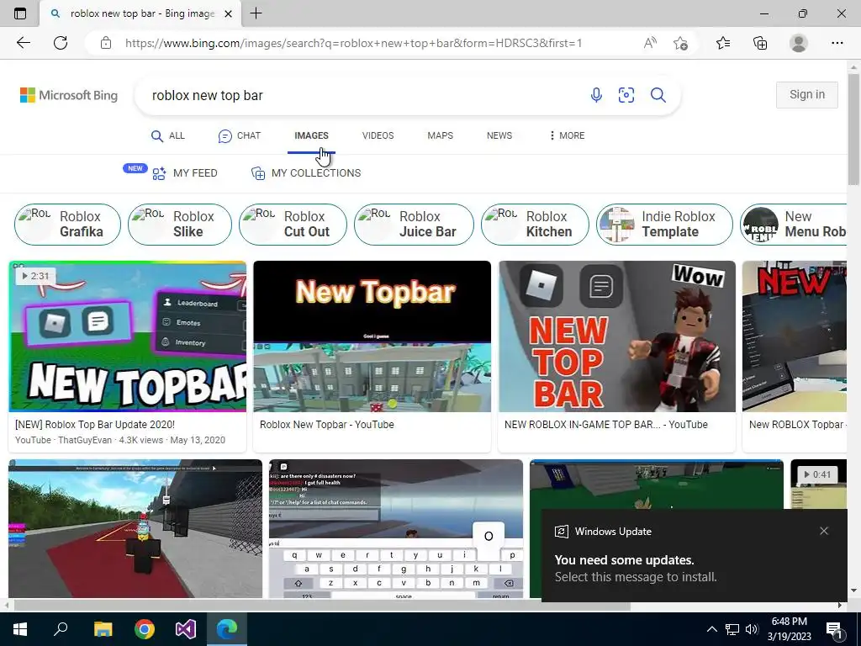Open MY FEED

pyautogui.click(x=184, y=173)
